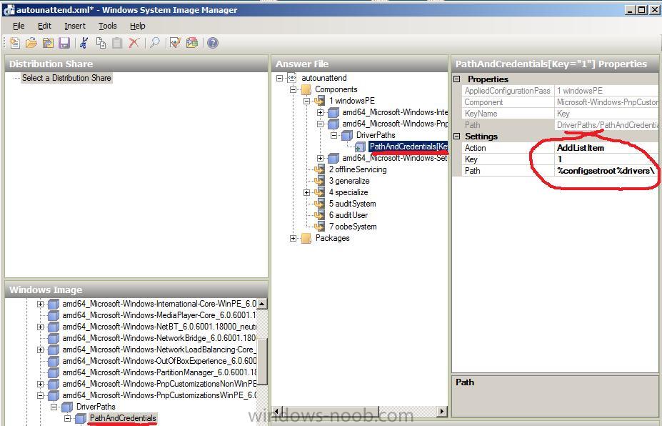The image size is (662, 426).
Task: Click the Paste clipboard toolbar icon
Action: tap(117, 43)
